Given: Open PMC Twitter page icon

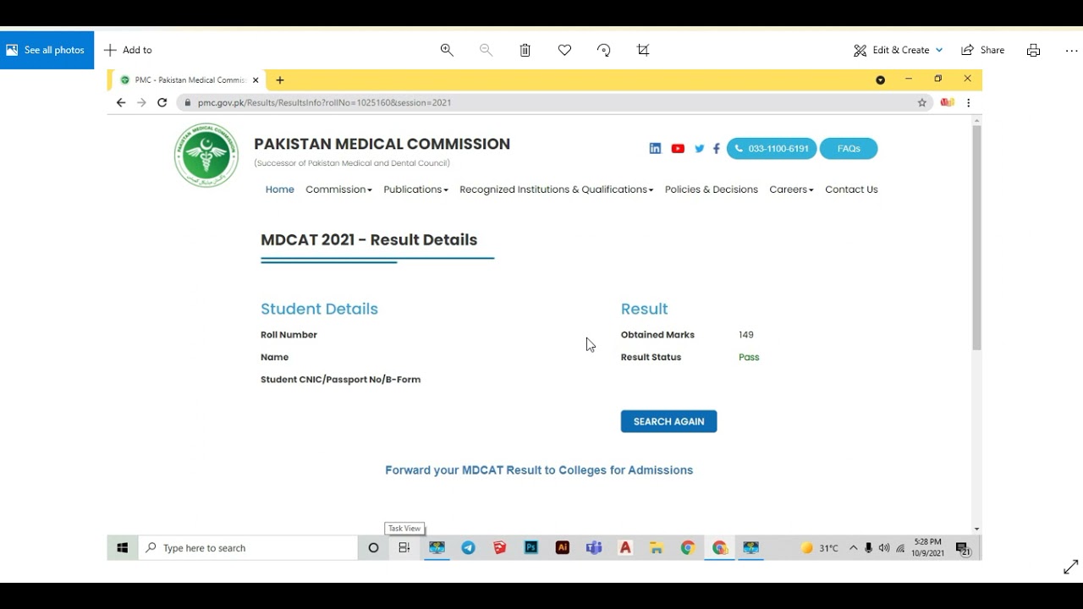Looking at the screenshot, I should pos(699,148).
